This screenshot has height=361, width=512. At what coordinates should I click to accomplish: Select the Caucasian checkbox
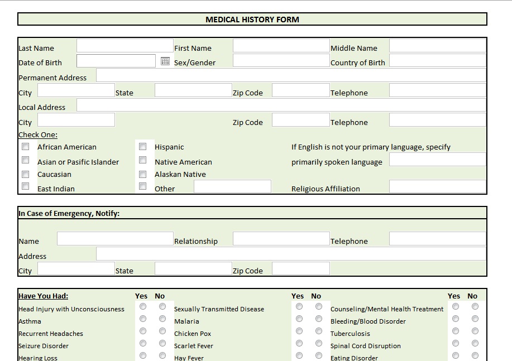[x=26, y=174]
